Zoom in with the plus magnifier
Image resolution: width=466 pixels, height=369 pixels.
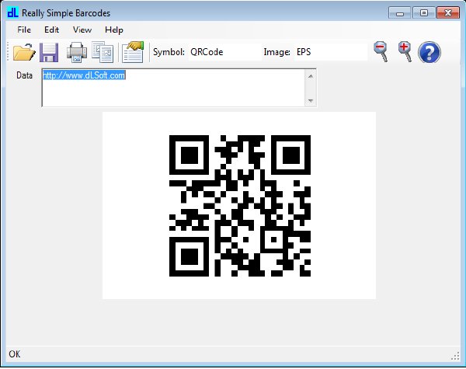(405, 52)
